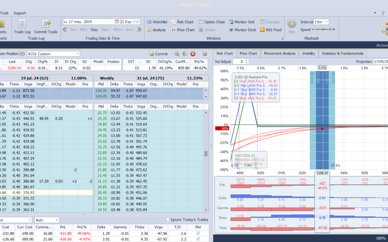Open the RSS Feed window
This screenshot has height=242, width=388.
coord(271,30)
